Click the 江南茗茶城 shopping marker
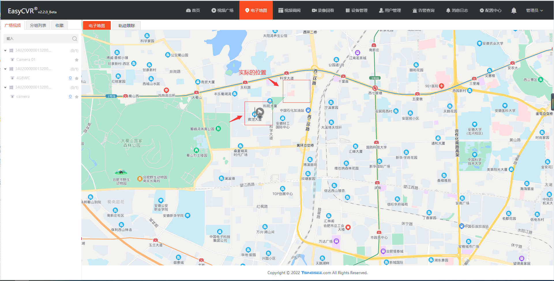 [x=358, y=53]
